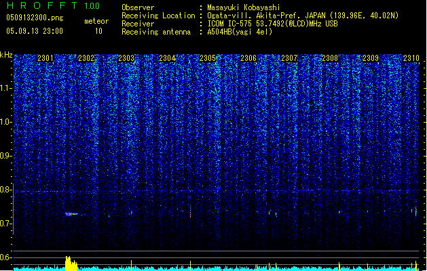Click the 2306 time axis label
The height and width of the screenshot is (271, 427).
pyautogui.click(x=248, y=58)
